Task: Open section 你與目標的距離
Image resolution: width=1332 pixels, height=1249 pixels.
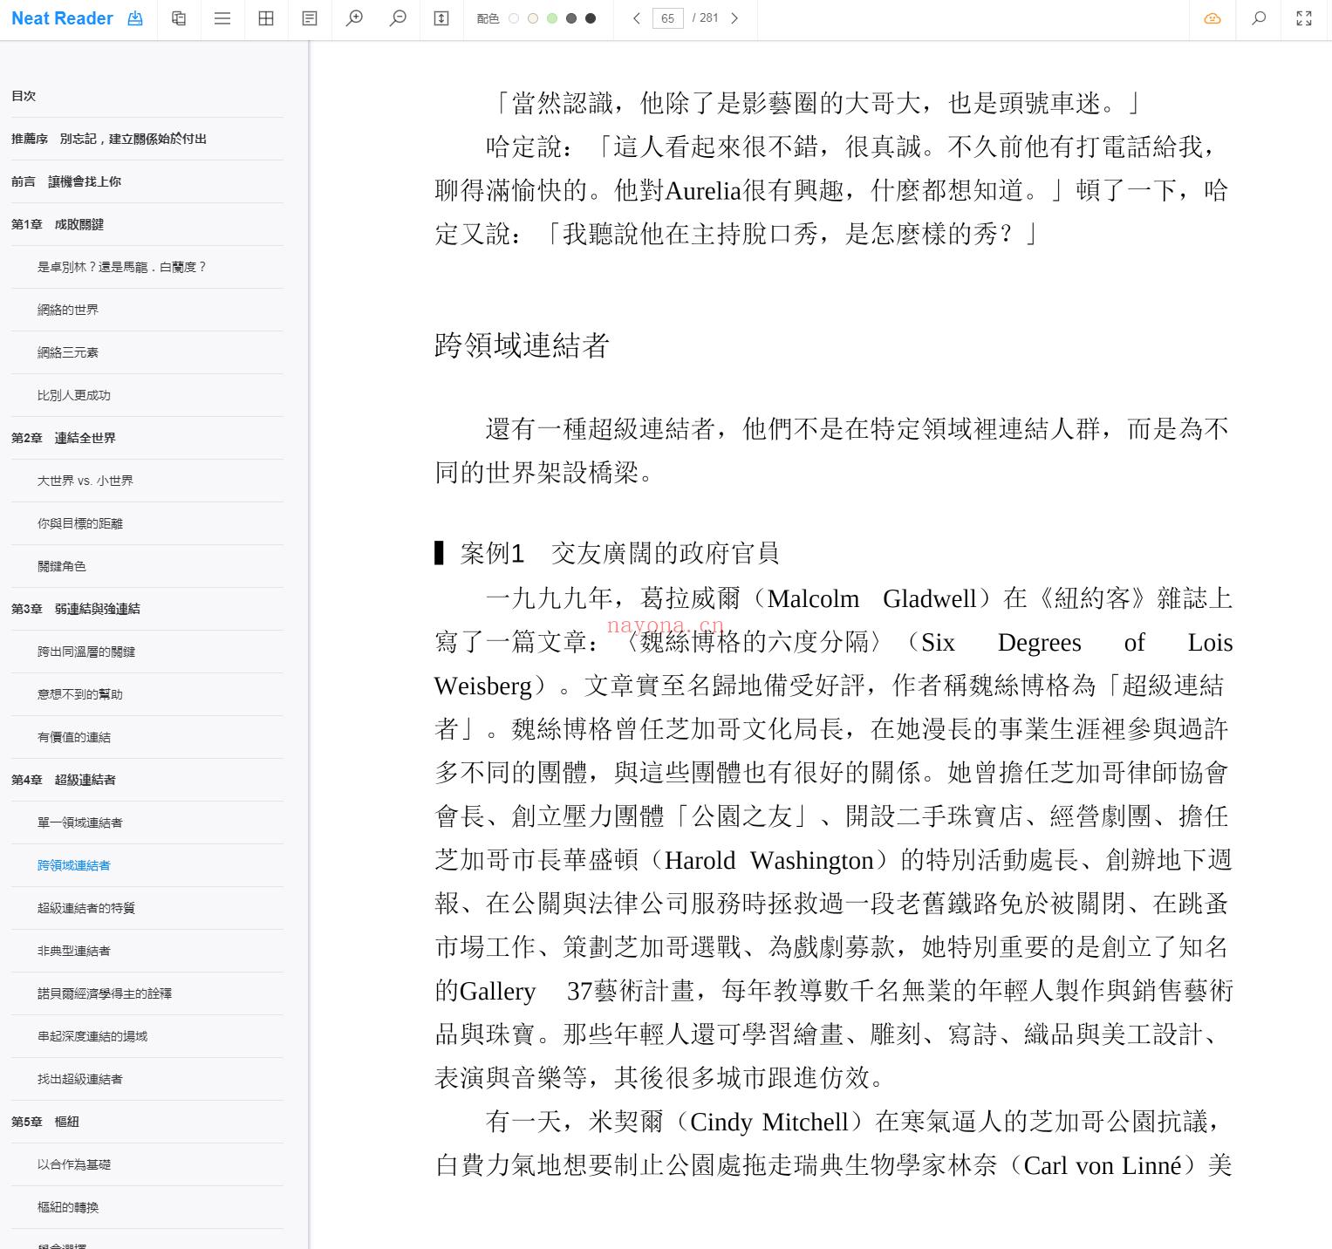Action: pos(80,523)
